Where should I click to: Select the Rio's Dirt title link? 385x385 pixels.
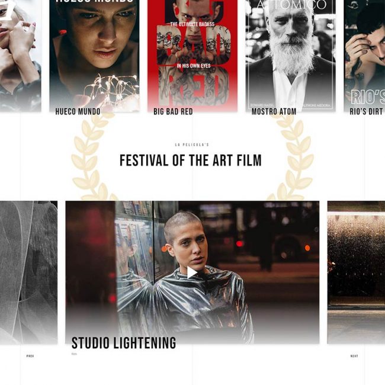point(367,111)
